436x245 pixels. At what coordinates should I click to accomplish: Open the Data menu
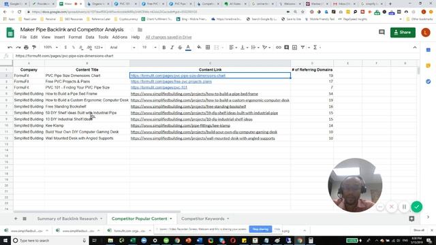[90, 37]
